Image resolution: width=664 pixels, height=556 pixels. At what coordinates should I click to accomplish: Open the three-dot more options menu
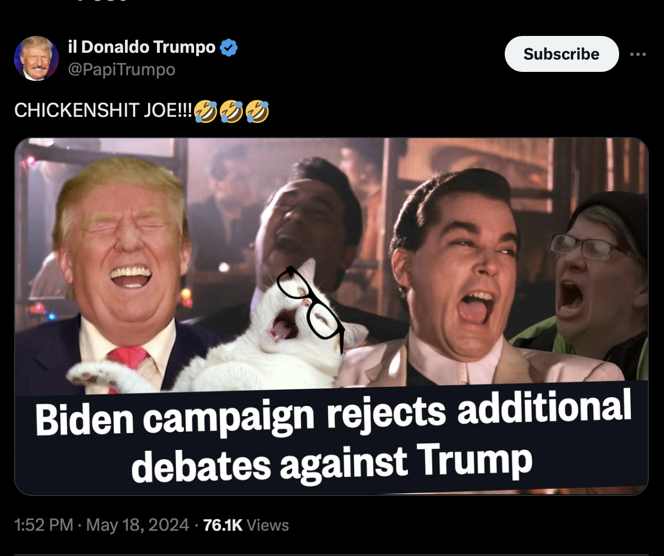click(x=638, y=54)
